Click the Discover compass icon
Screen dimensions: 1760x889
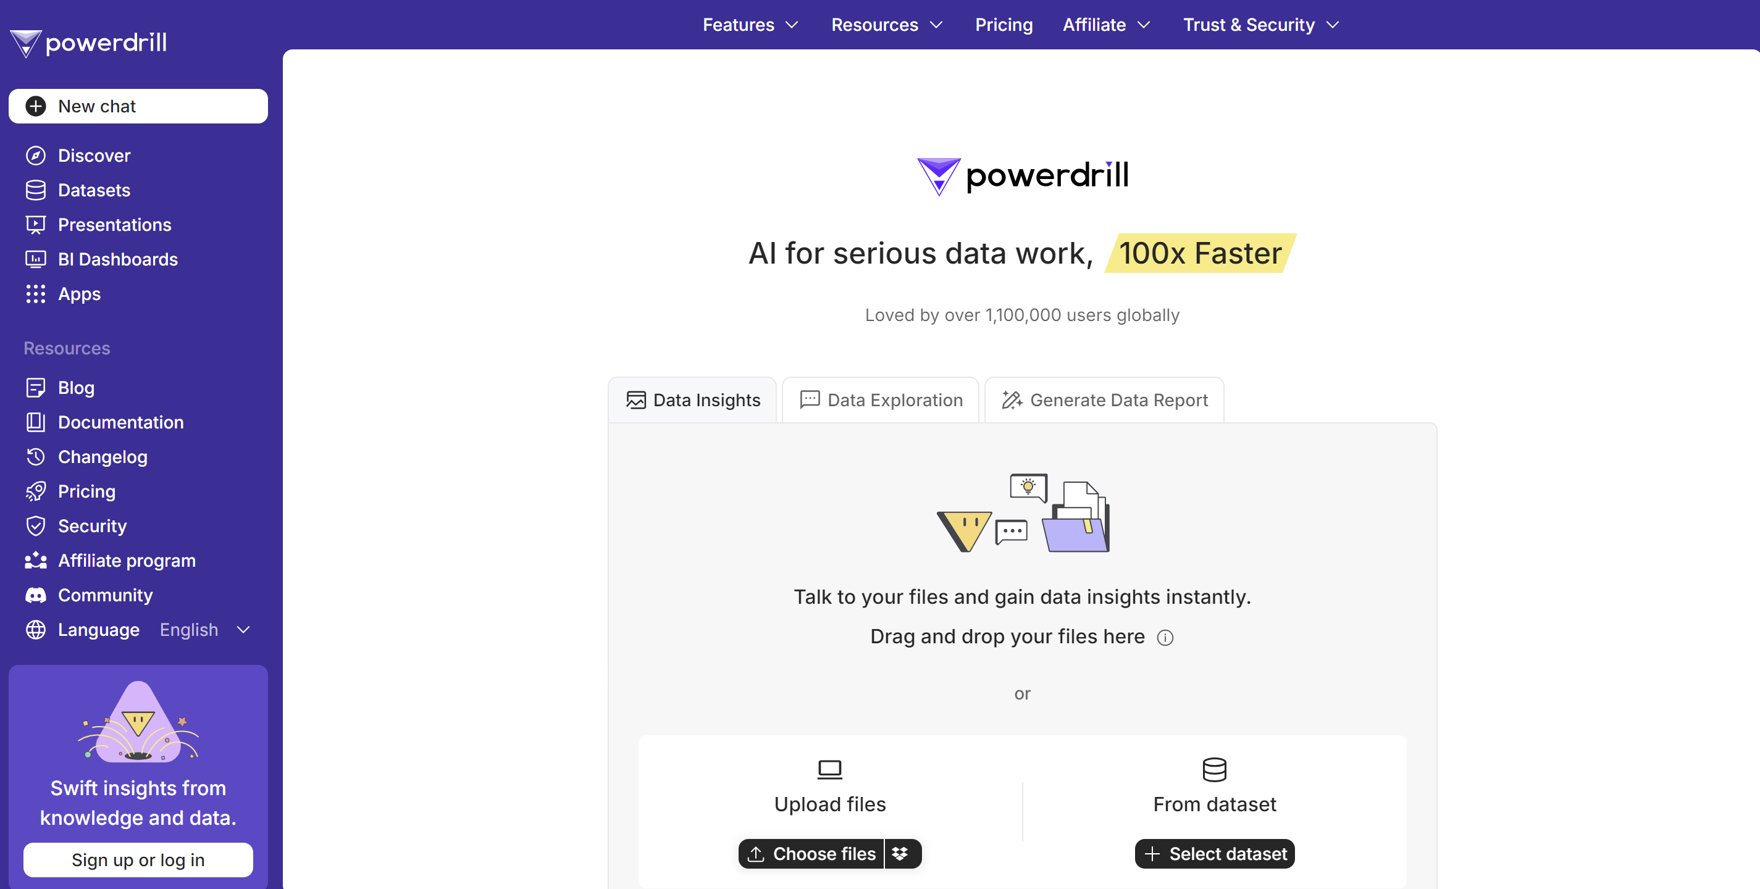point(36,156)
